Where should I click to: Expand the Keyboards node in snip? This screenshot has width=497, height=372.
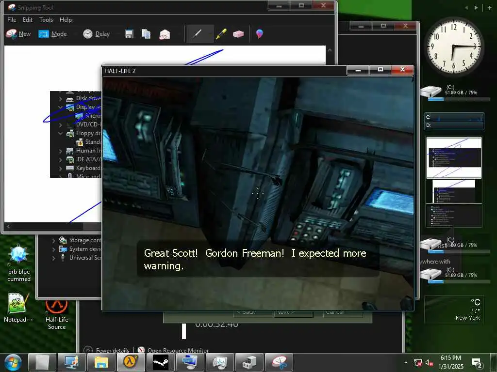coord(60,168)
